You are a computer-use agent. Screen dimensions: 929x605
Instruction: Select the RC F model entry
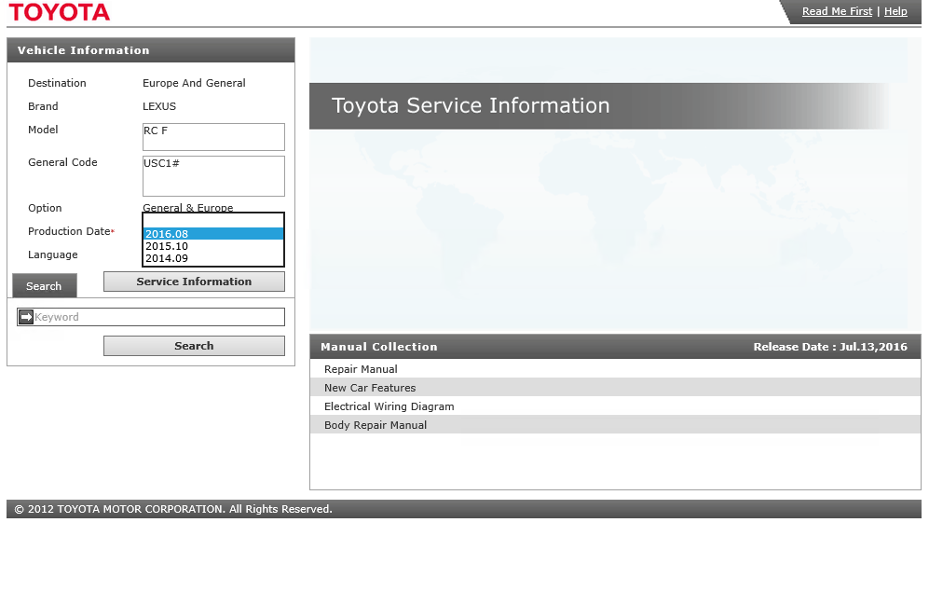[x=156, y=131]
